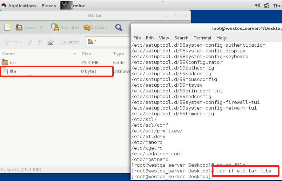The image size is (282, 181).
Task: Add Files to the etc.tar archive
Action: pyautogui.click(x=65, y=27)
